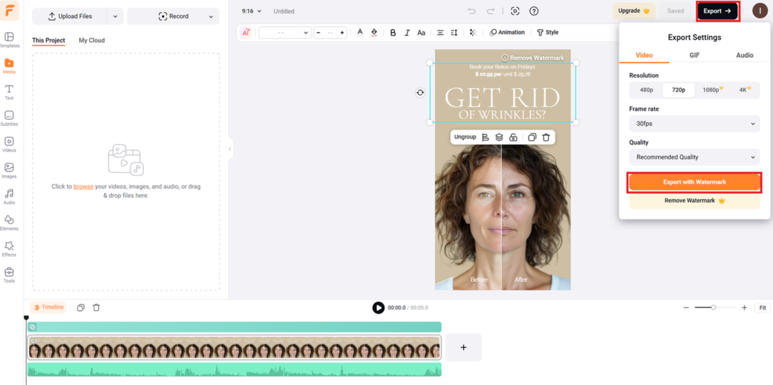
Task: Open the Elements sidebar panel
Action: pos(9,223)
